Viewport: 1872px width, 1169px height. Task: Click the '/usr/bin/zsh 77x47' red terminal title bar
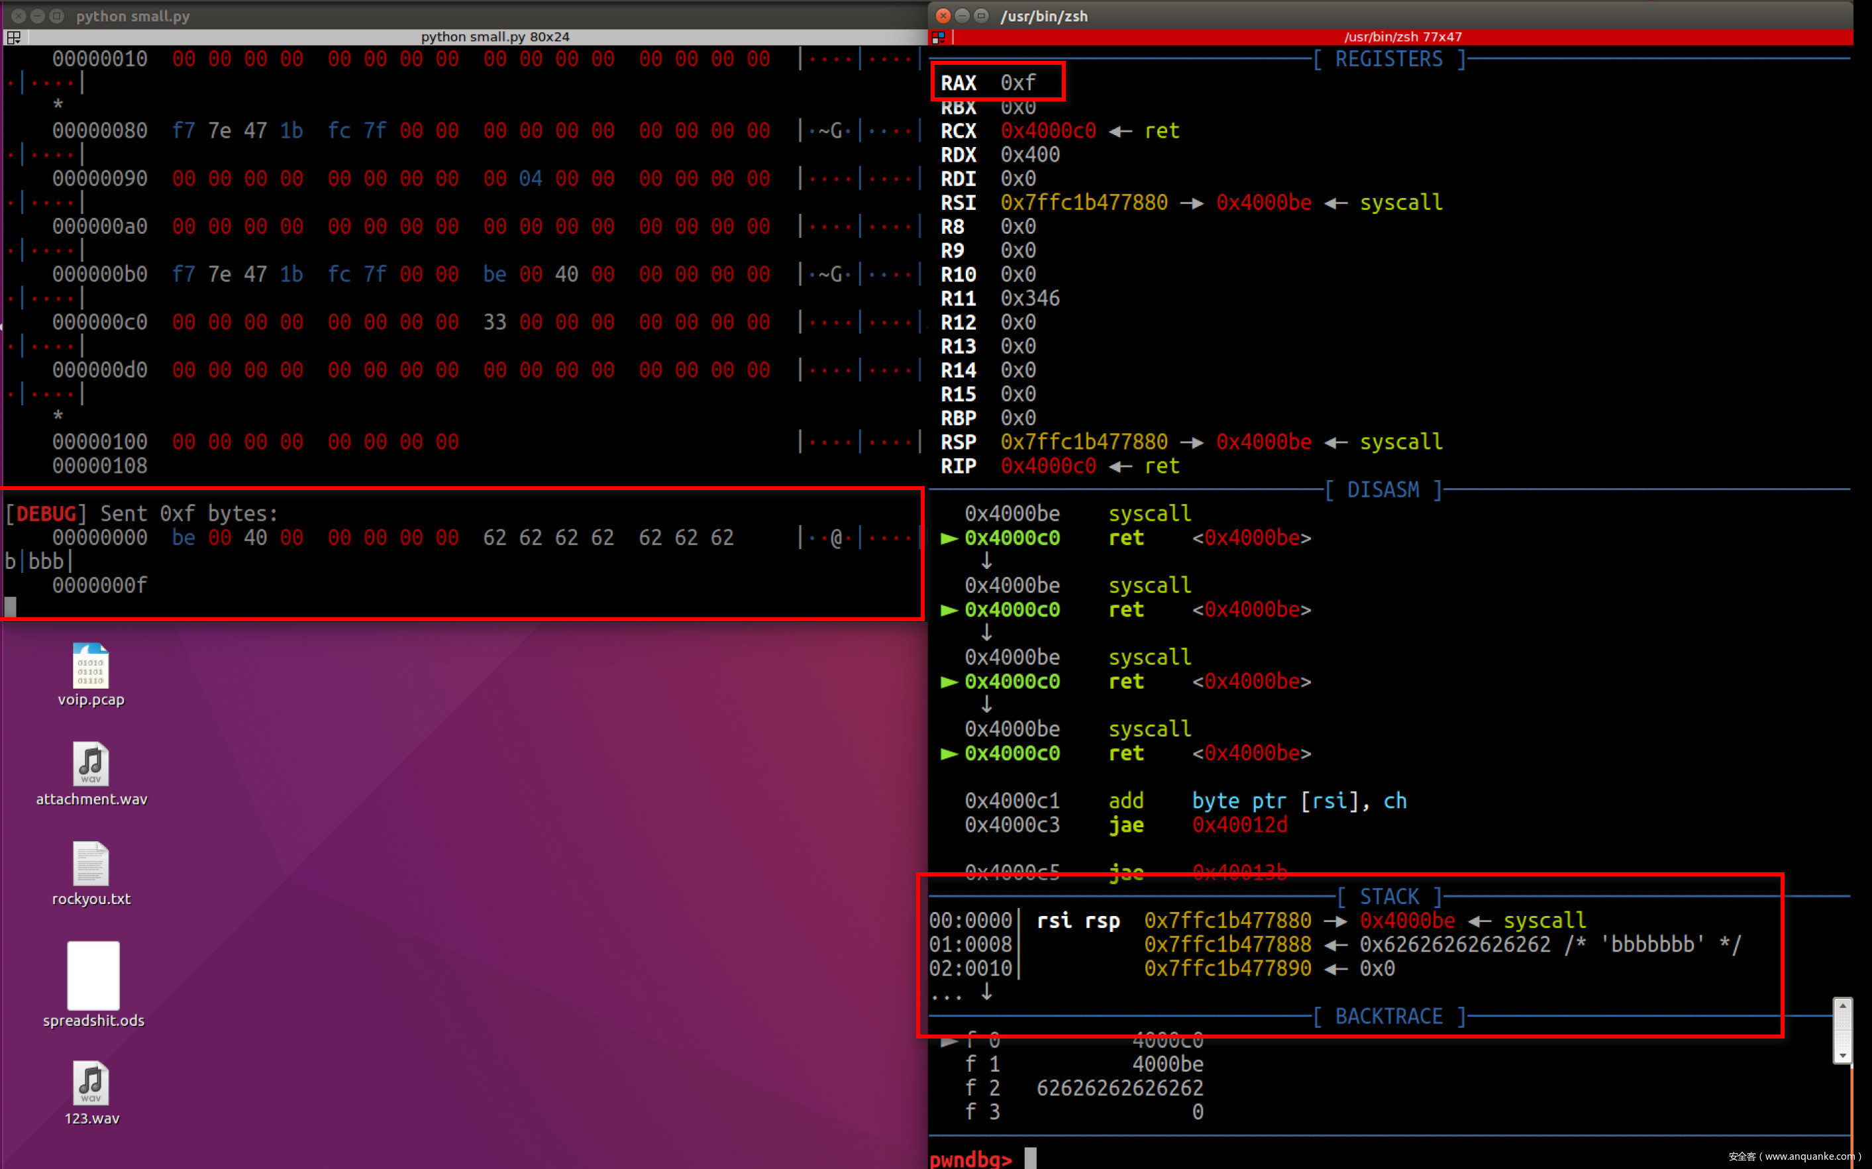pyautogui.click(x=1402, y=36)
